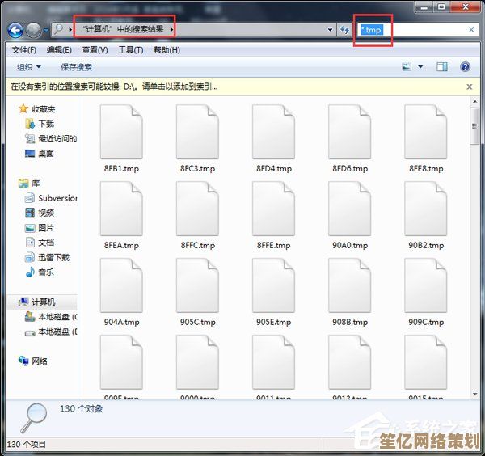
Task: Select 桌面 in the navigation pane
Action: pos(45,153)
